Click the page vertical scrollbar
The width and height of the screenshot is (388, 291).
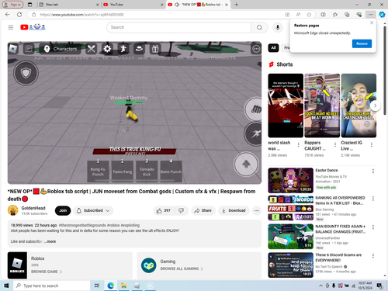(x=385, y=71)
